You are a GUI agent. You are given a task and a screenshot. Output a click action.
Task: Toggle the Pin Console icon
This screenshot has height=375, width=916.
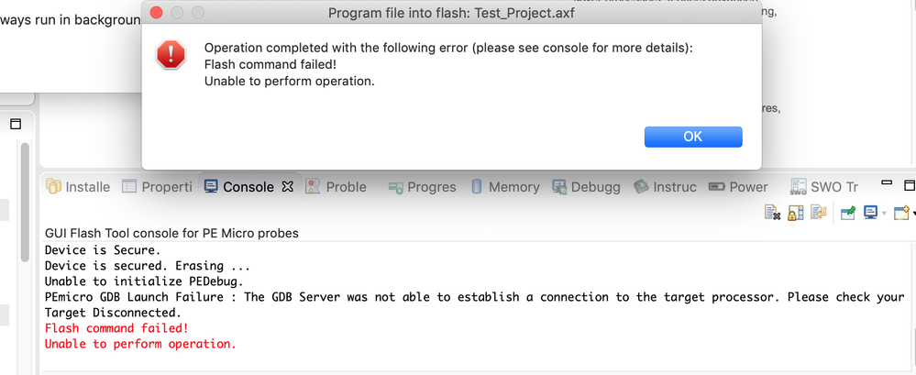(848, 213)
